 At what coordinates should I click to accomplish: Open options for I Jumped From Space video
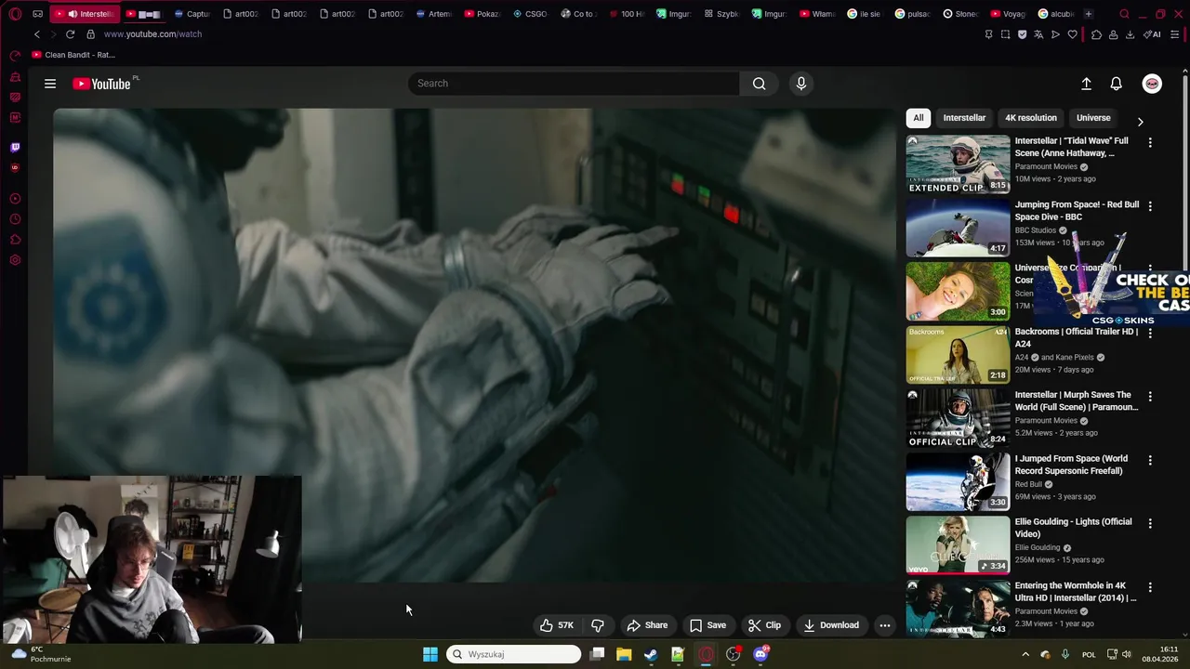pos(1150,460)
